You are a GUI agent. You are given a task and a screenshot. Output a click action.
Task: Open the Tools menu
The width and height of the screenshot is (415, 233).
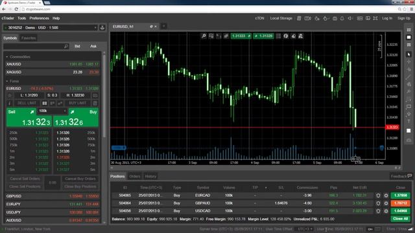[x=21, y=18]
